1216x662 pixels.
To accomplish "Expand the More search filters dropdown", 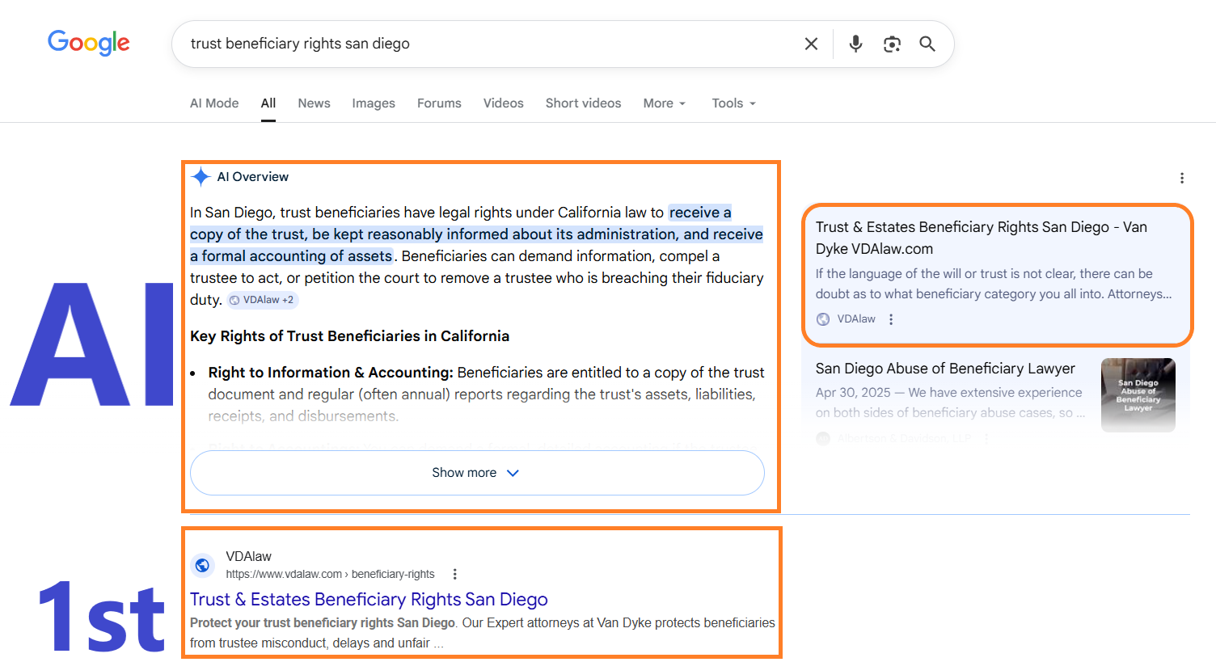I will click(665, 103).
